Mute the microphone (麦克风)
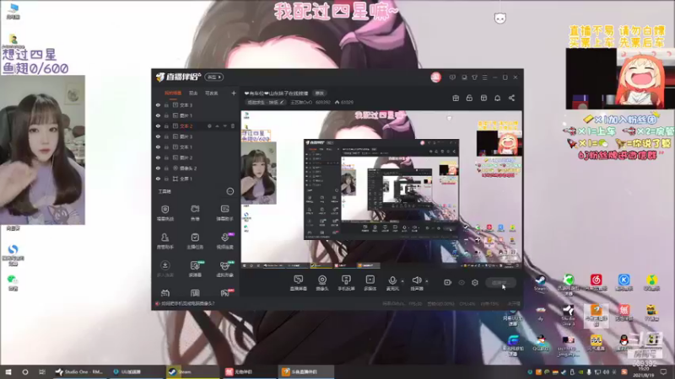Viewport: 675px width, 379px height. (x=392, y=283)
